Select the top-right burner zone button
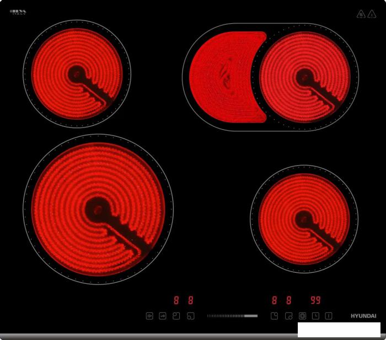The width and height of the screenshot is (386, 340). tap(274, 316)
